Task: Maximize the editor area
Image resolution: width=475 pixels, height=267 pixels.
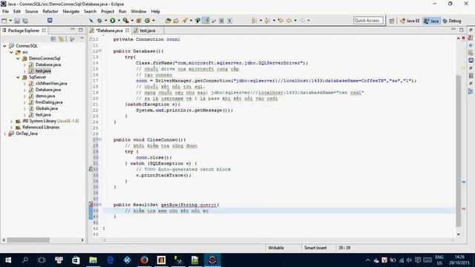Action: click(x=462, y=30)
